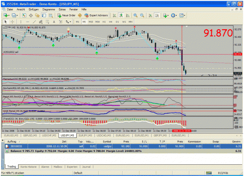Image resolution: width=244 pixels, height=176 pixels.
Task: Open the Konto Historie terminal tab
Action: 28,167
